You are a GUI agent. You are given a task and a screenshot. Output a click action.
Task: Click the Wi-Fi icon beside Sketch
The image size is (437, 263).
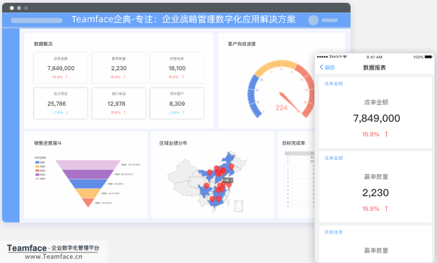[345, 56]
